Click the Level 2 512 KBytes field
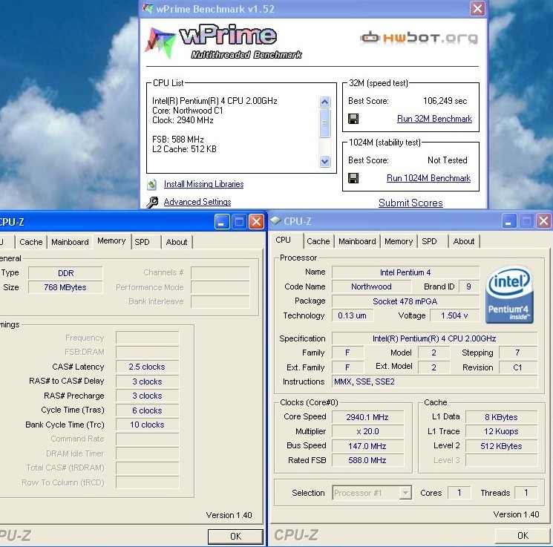 (501, 446)
